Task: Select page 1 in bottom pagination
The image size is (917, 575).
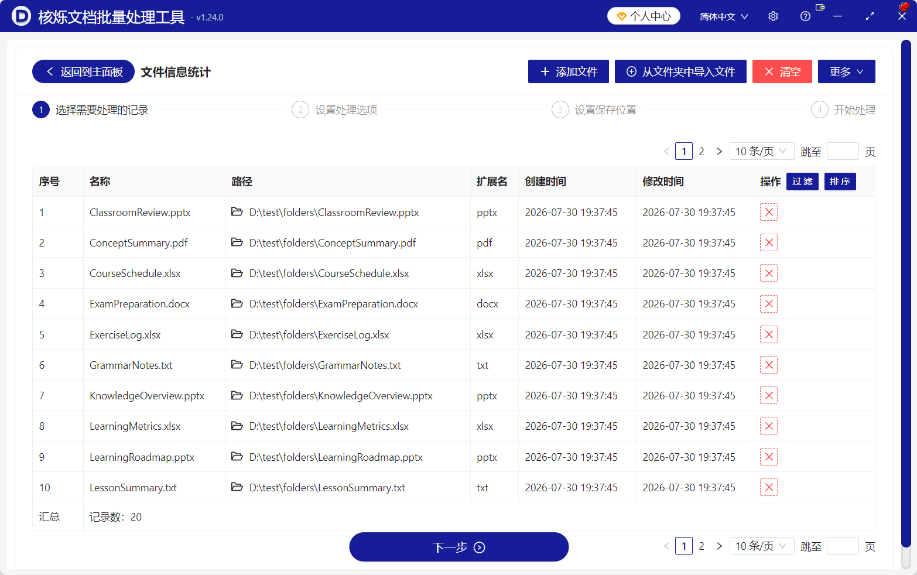Action: point(684,546)
